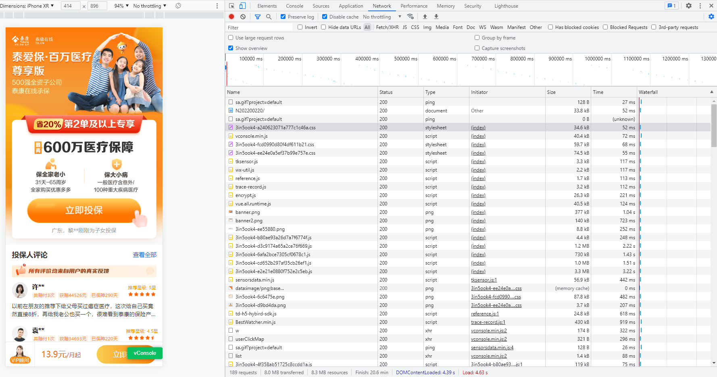This screenshot has width=717, height=377.
Task: Check Blocked Requests checkbox
Action: coord(605,27)
